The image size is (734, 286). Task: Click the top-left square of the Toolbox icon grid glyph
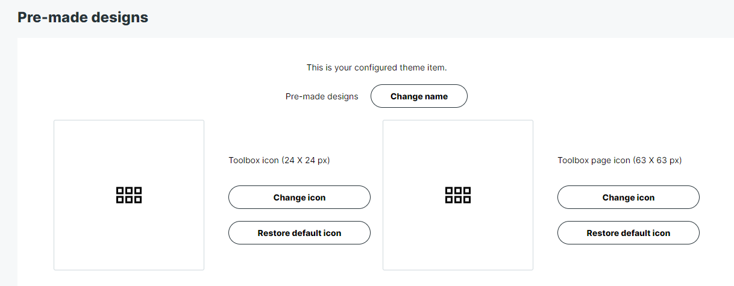[120, 190]
